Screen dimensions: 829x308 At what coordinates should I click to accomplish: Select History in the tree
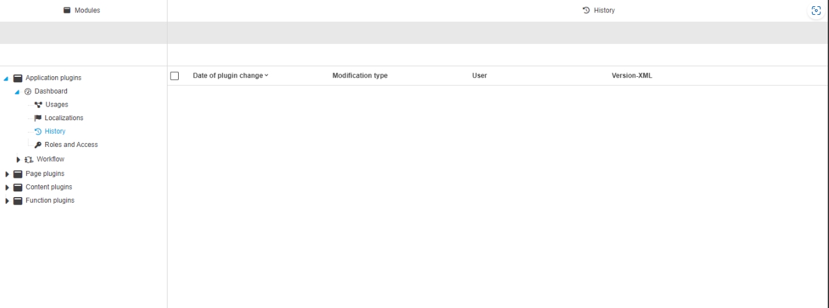pyautogui.click(x=55, y=131)
